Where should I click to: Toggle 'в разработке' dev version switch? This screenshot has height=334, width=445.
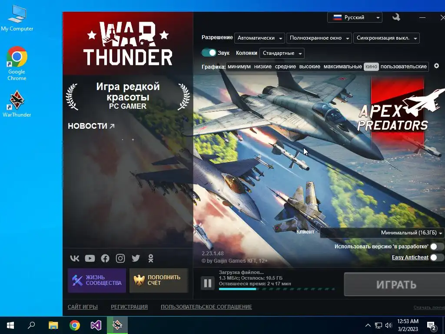click(437, 247)
